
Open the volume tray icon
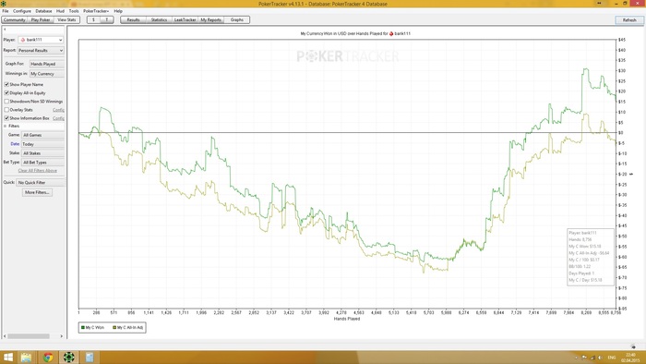pyautogui.click(x=600, y=358)
